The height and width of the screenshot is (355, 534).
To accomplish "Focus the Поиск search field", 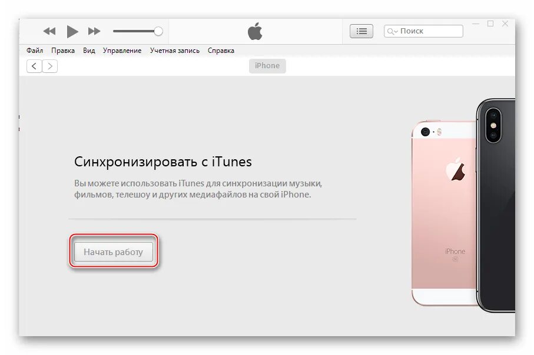I will (x=423, y=31).
